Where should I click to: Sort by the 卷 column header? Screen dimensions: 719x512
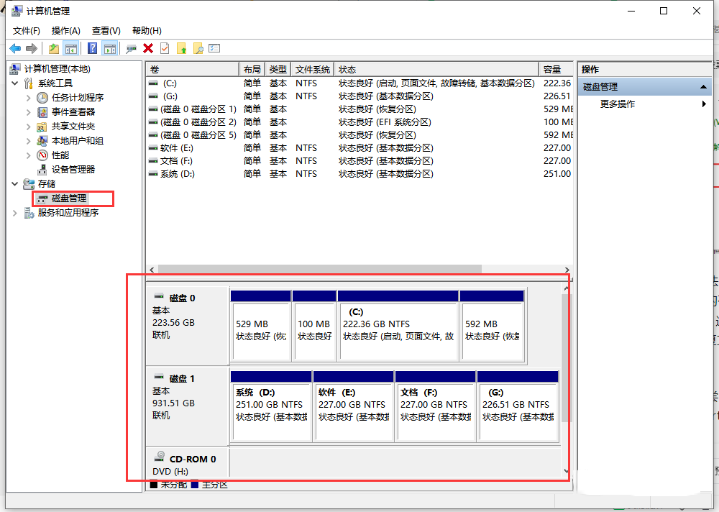tap(193, 69)
